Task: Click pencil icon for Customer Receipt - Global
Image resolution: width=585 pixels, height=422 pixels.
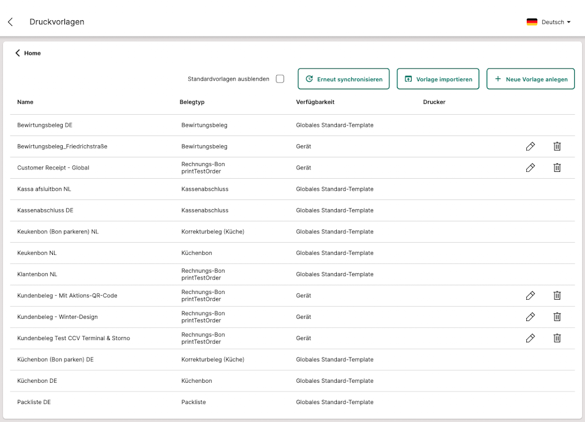Action: [530, 168]
